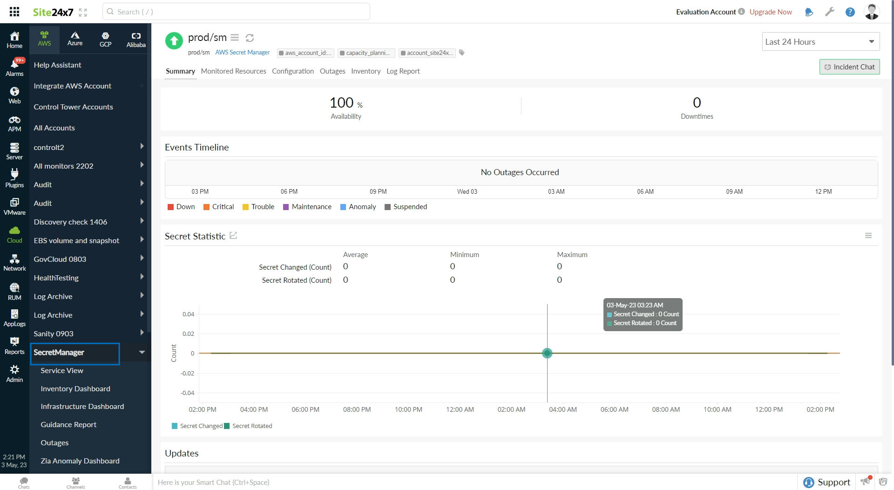The width and height of the screenshot is (894, 490).
Task: Collapse the SecretManager section in sidebar
Action: pyautogui.click(x=142, y=352)
